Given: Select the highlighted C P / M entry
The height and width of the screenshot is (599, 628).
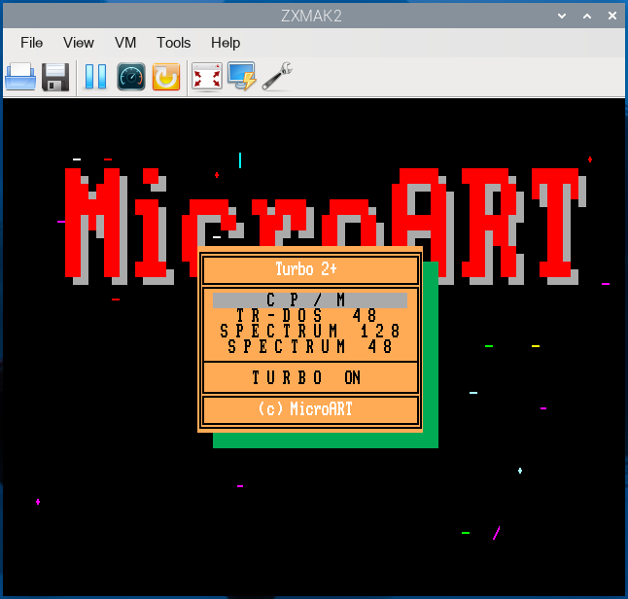Looking at the screenshot, I should 310,300.
